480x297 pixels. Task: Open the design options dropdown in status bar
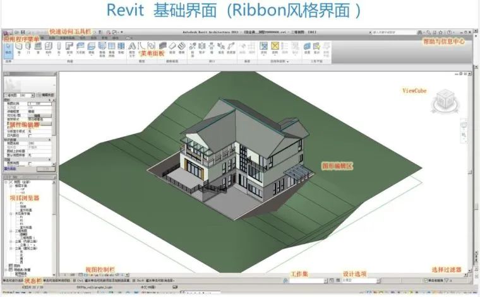tap(379, 280)
